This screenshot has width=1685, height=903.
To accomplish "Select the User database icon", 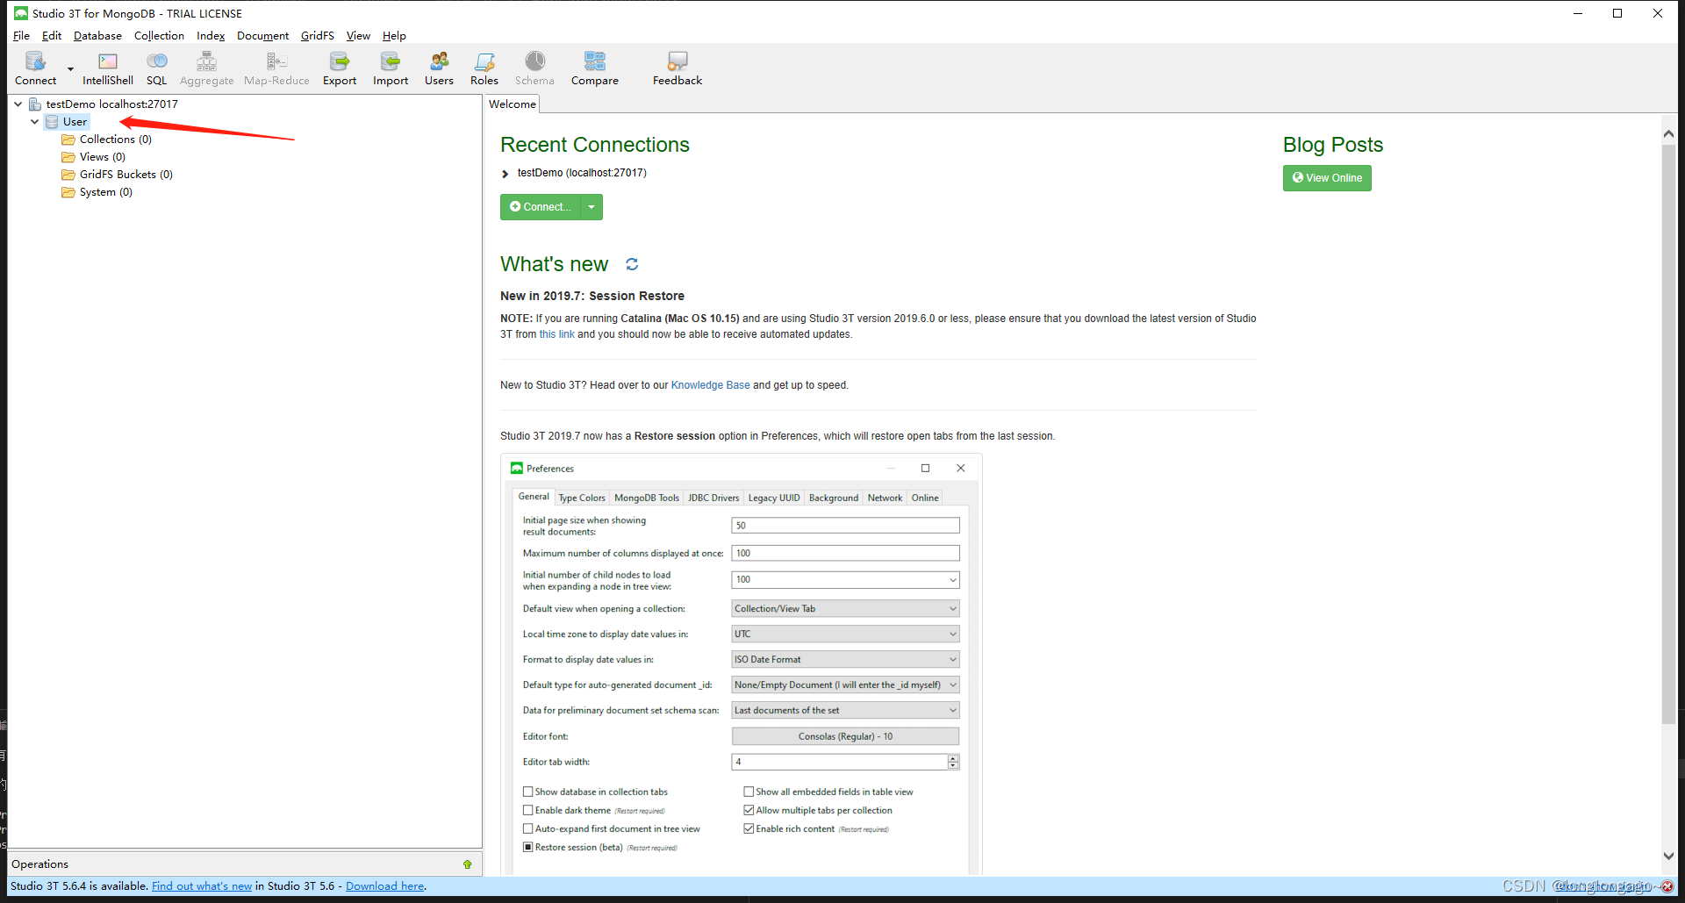I will 52,122.
